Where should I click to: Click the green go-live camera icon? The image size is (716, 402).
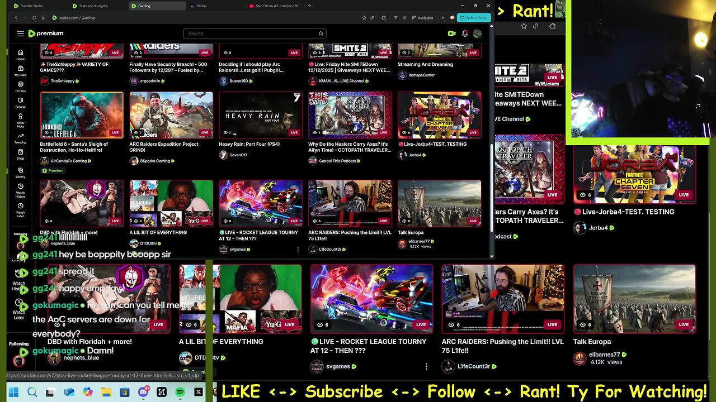point(451,33)
